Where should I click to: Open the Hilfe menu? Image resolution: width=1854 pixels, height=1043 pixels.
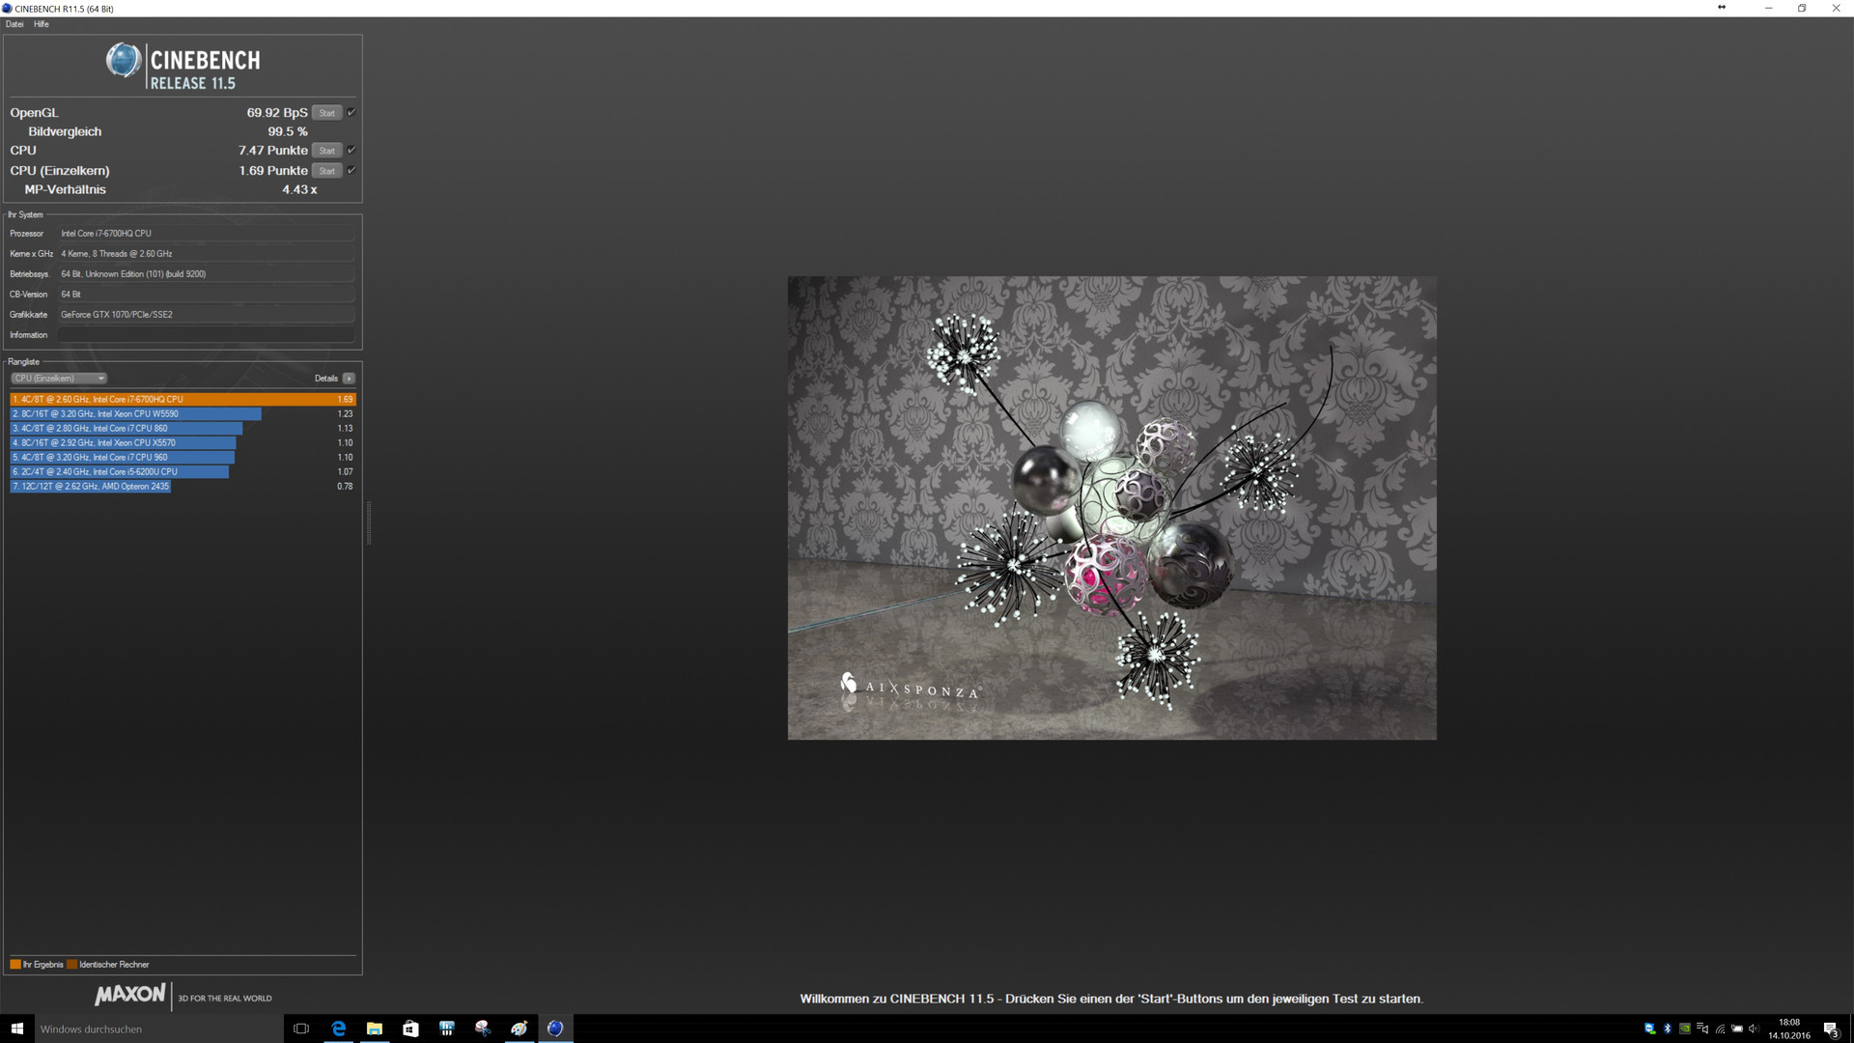click(x=42, y=24)
